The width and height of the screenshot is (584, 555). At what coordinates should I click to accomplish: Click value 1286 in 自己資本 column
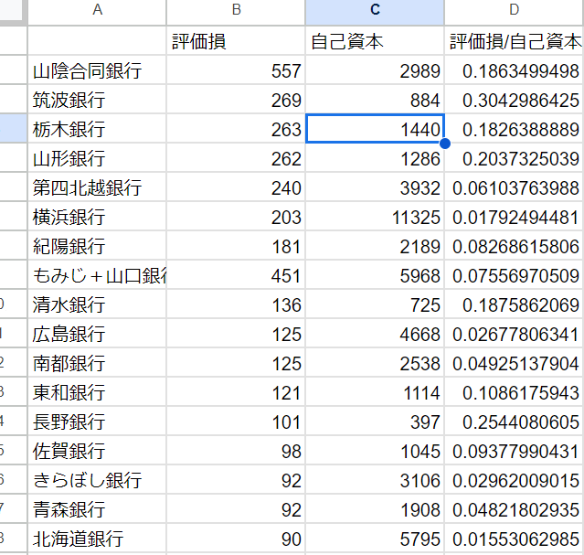click(x=375, y=158)
